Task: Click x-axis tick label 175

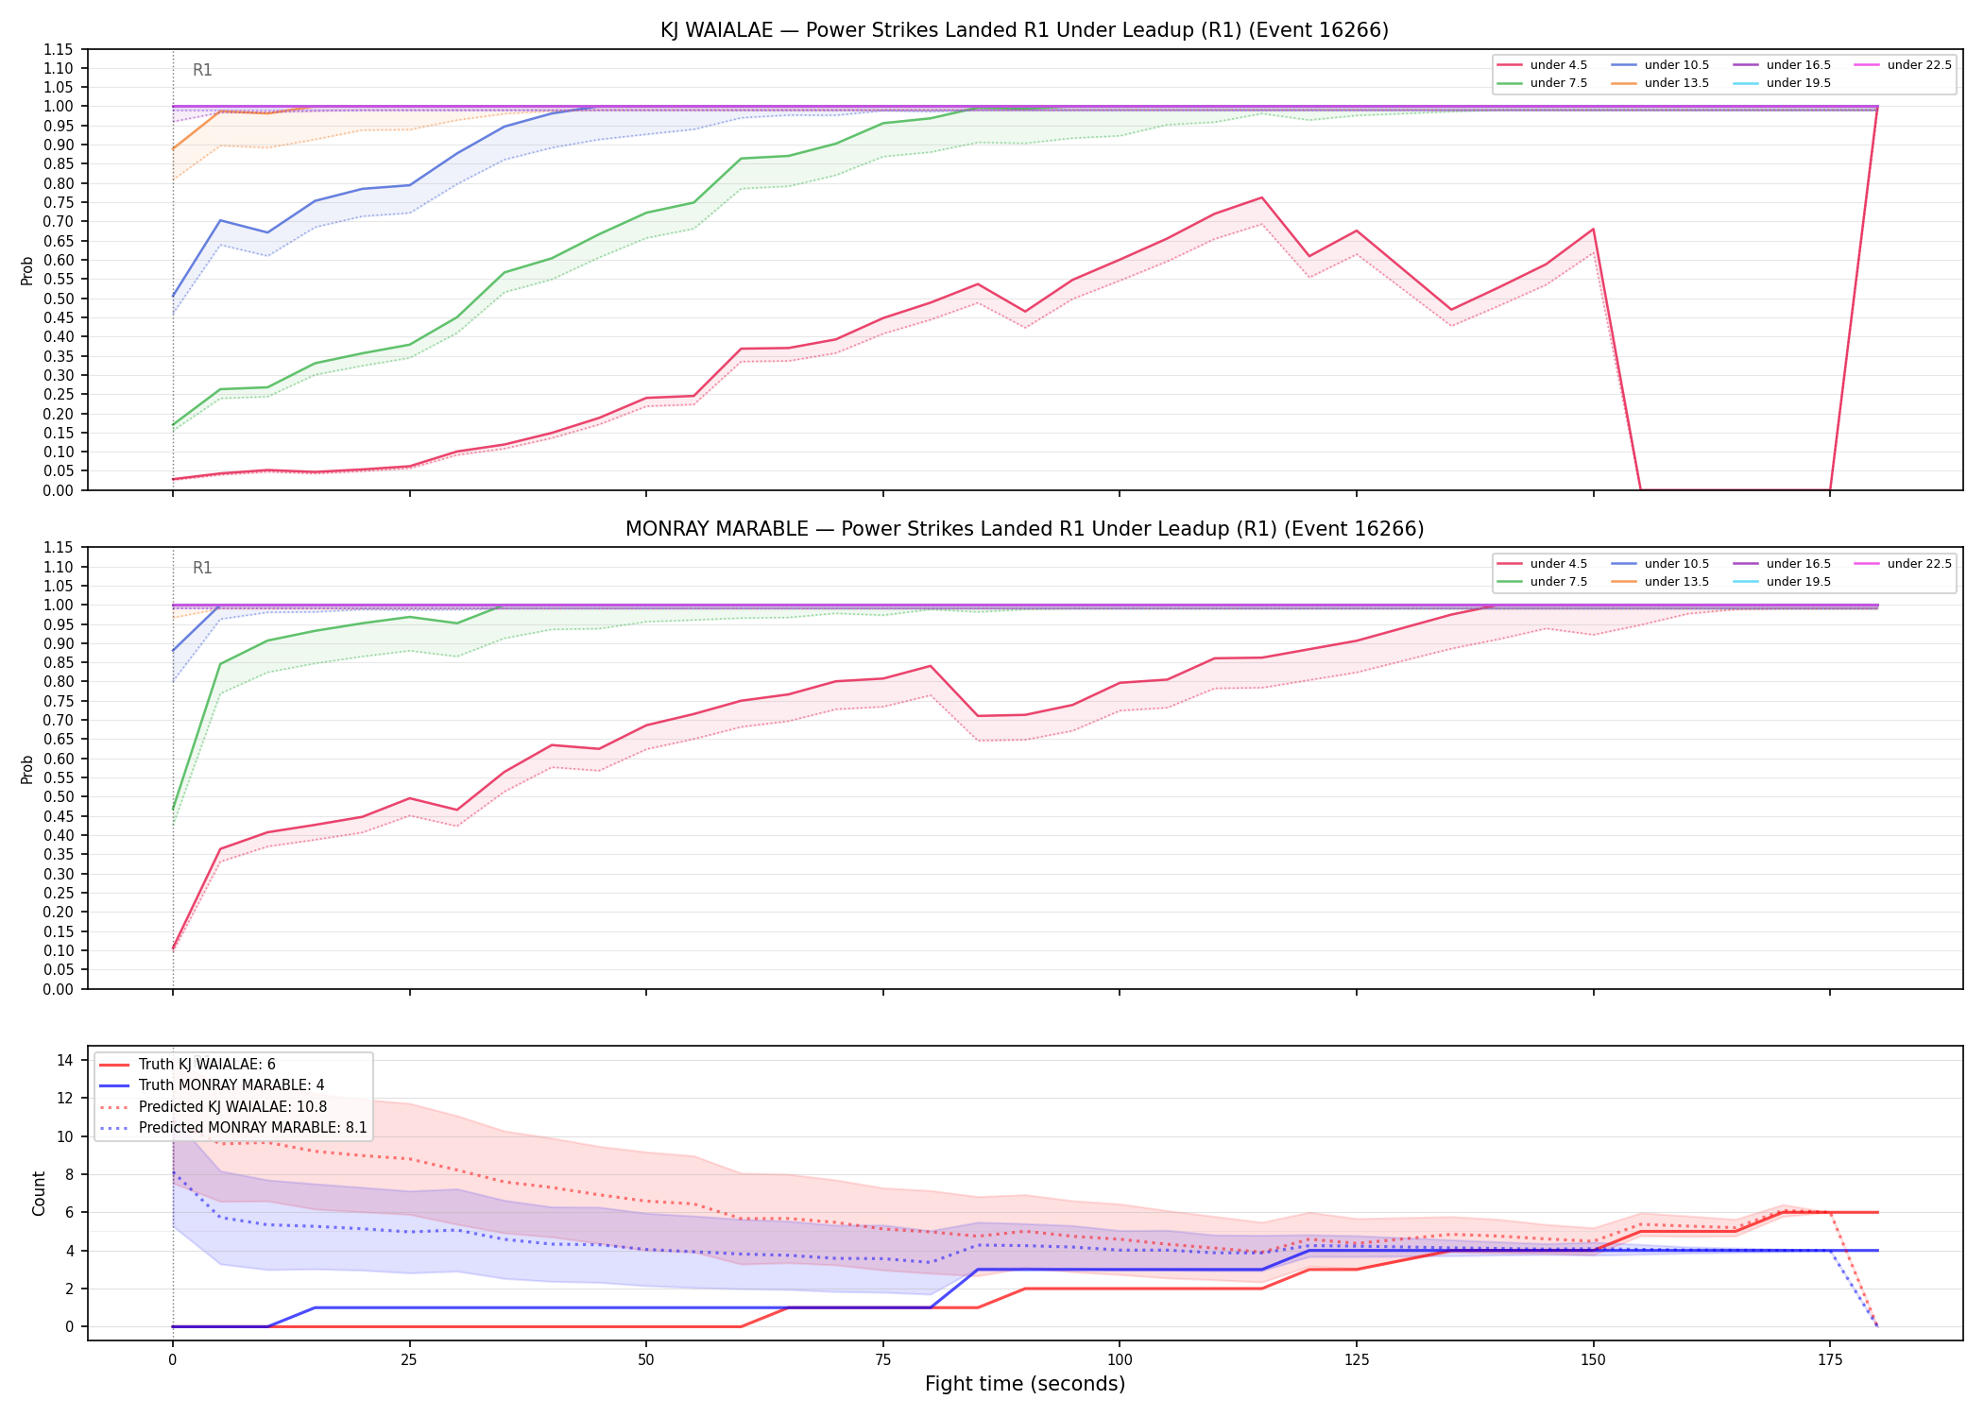Action: (1830, 1360)
